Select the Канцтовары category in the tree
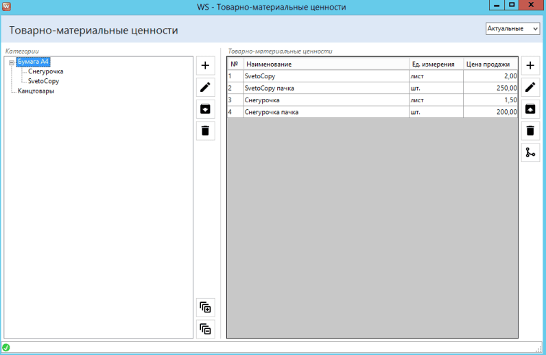Viewport: 546px width, 355px height. tap(36, 91)
